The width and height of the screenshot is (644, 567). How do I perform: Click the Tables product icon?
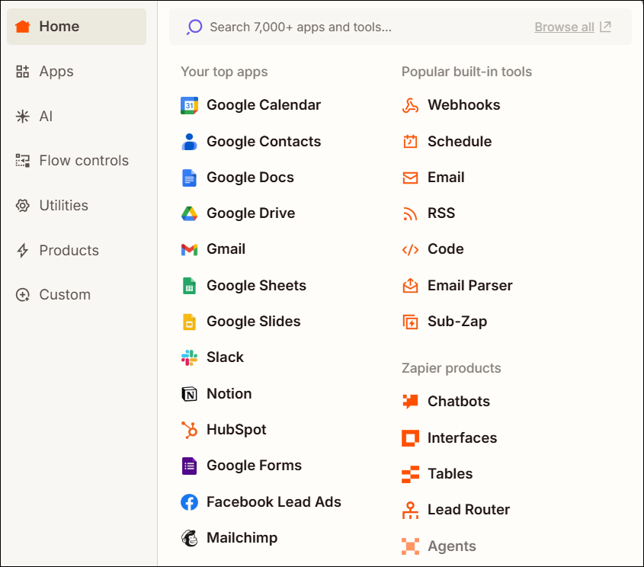pos(410,474)
